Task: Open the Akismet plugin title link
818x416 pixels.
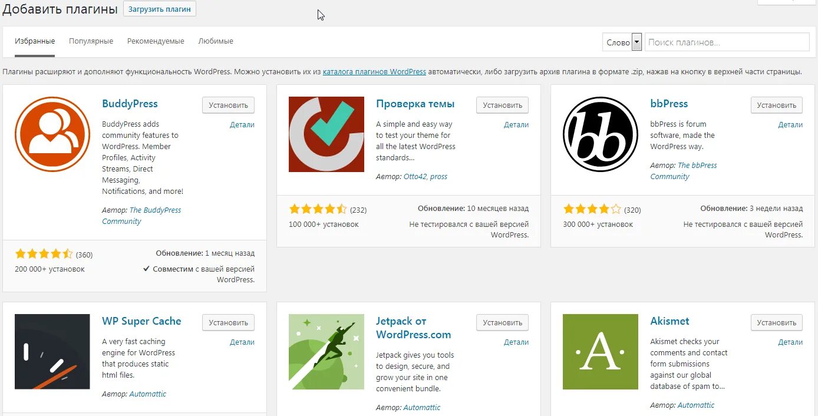Action: point(669,321)
